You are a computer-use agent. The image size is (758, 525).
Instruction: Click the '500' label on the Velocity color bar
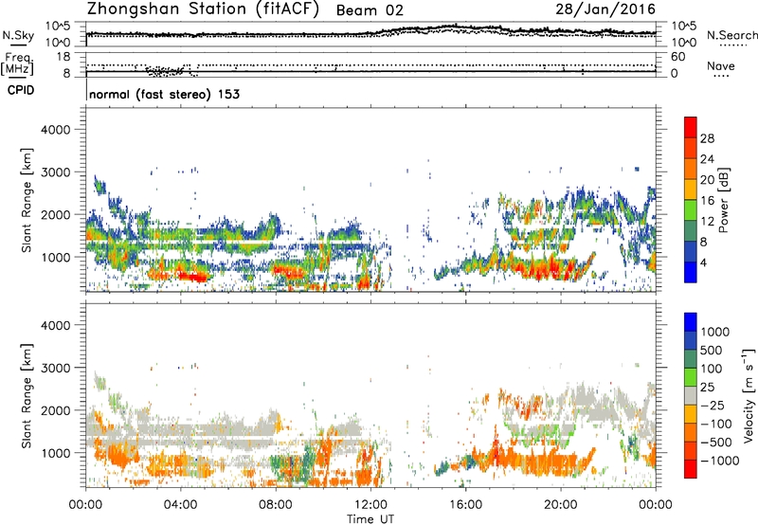713,351
